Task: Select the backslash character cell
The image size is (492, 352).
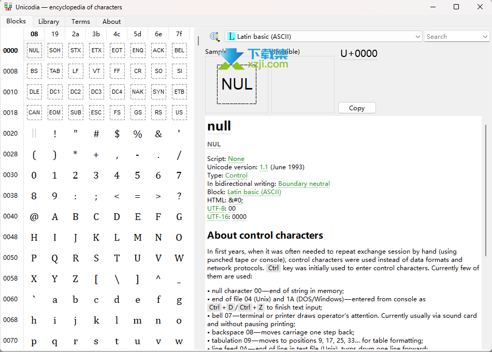Action: coord(117,278)
